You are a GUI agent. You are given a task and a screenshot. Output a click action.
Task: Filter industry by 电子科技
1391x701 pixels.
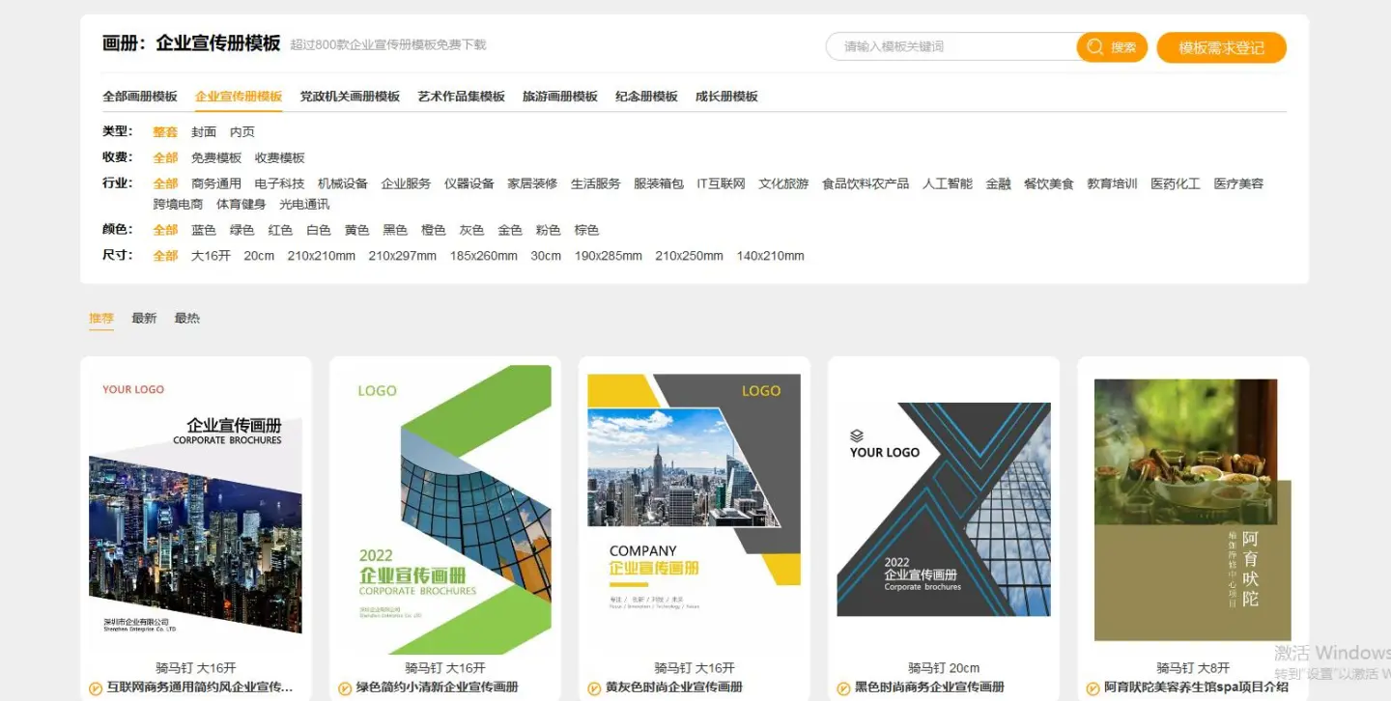(280, 183)
